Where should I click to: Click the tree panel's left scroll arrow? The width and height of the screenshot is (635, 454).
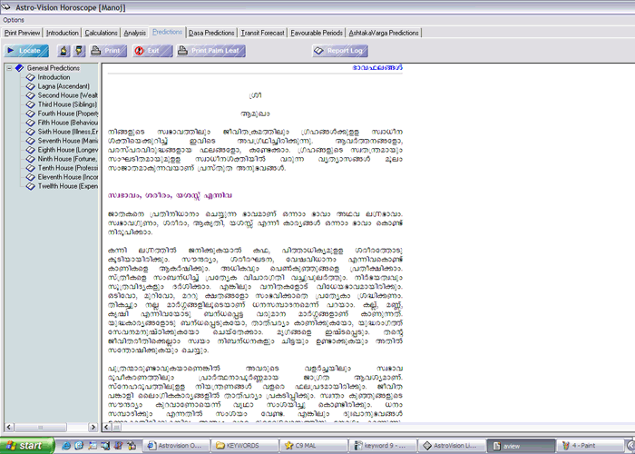(x=9, y=427)
